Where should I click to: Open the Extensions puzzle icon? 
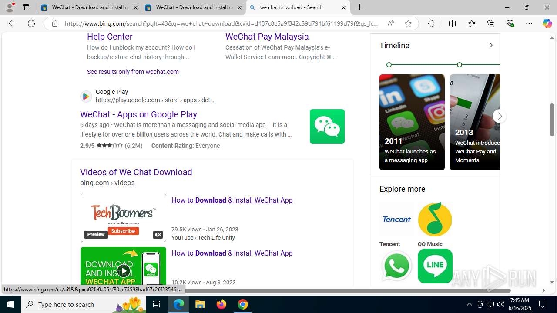click(x=431, y=23)
